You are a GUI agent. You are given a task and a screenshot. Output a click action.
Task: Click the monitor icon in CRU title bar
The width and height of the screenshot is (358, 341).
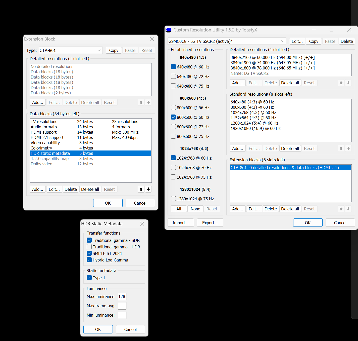tap(168, 30)
